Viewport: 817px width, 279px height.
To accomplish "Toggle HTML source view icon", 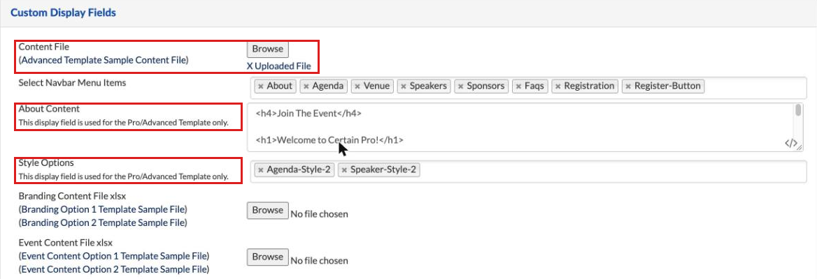I will 790,144.
